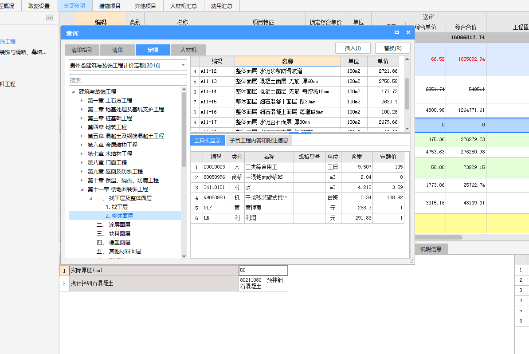The height and width of the screenshot is (354, 529).
Task: Expand 第五章 混凝土及钢筋混凝土工程 node
Action: tap(82, 136)
